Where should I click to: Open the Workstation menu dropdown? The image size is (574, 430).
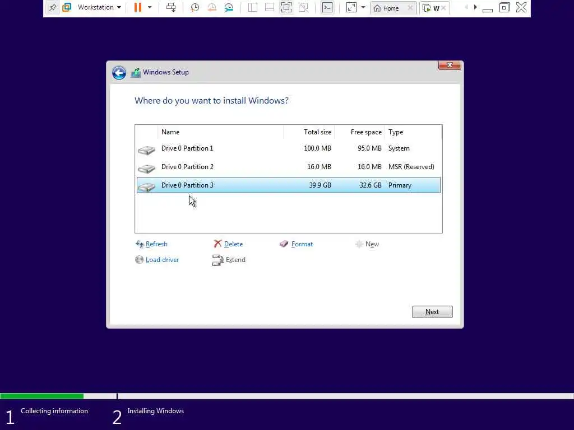tap(99, 7)
